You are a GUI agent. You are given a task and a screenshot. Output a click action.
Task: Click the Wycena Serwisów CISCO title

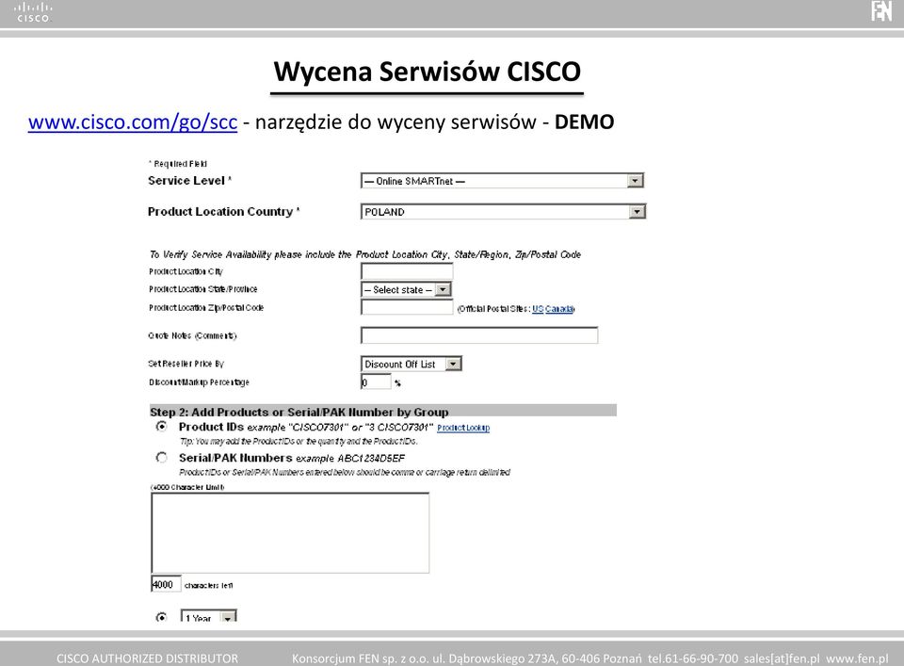pos(427,73)
